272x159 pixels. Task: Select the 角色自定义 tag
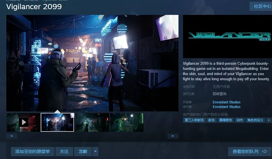click(255, 120)
